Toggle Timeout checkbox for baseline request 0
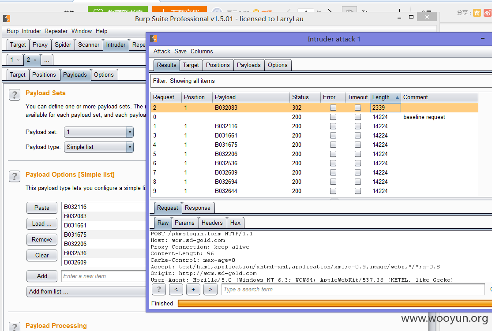The image size is (492, 331). pyautogui.click(x=358, y=117)
